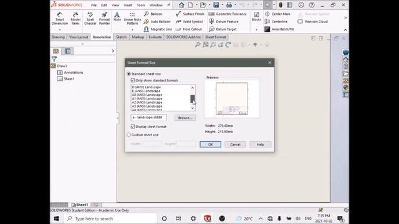Open Linear Note Pattern tool
This screenshot has height=224, width=399.
132,18
